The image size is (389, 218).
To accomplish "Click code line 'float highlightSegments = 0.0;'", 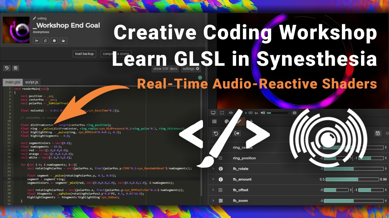I will pyautogui.click(x=45, y=136).
